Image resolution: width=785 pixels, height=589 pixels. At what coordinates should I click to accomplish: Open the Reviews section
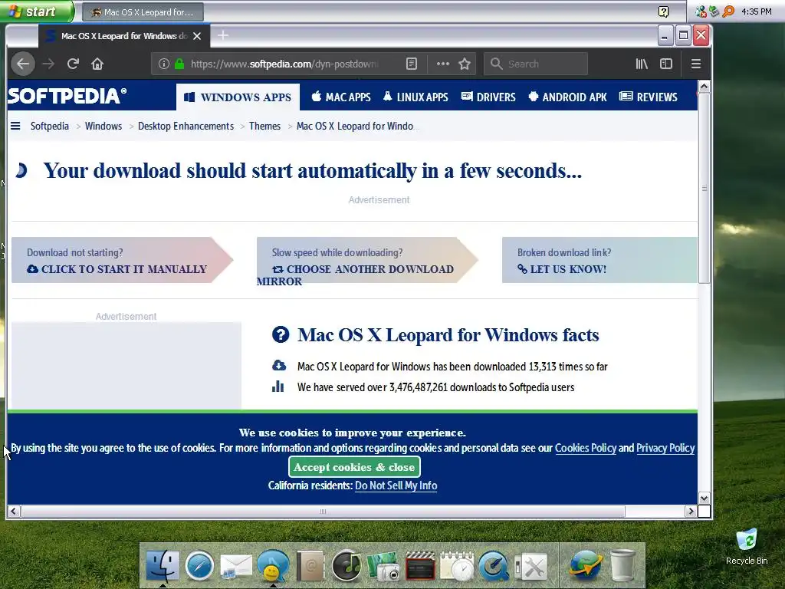click(x=649, y=97)
